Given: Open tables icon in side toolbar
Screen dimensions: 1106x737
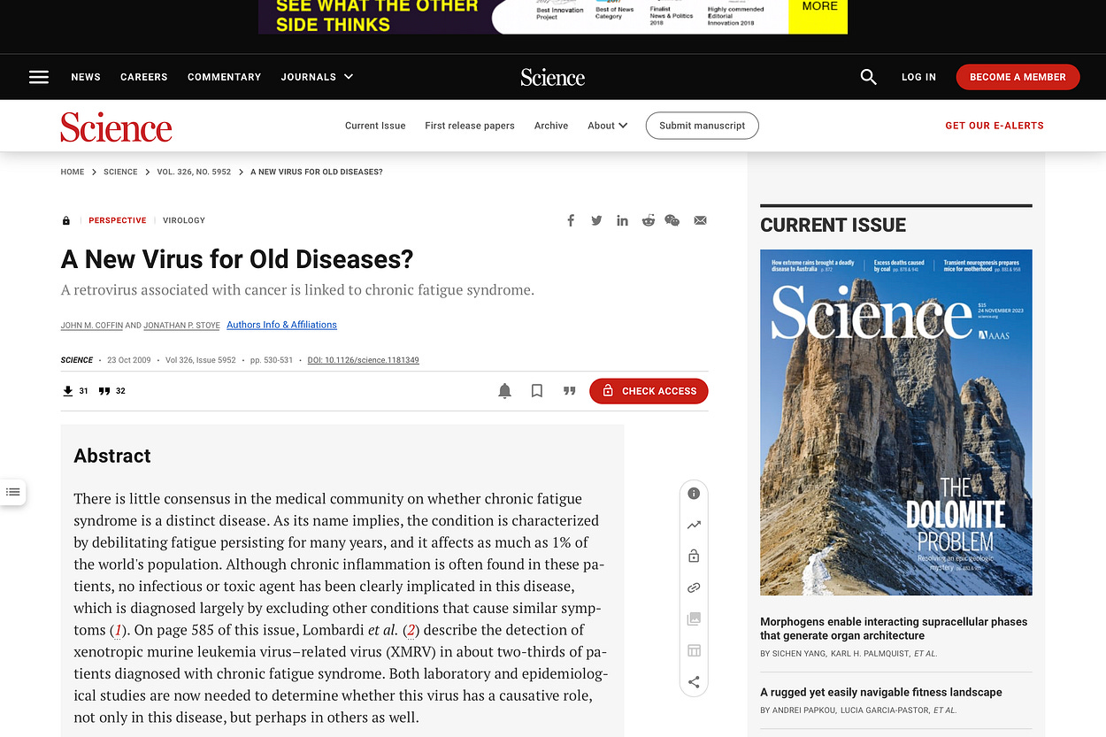Looking at the screenshot, I should click(x=694, y=650).
